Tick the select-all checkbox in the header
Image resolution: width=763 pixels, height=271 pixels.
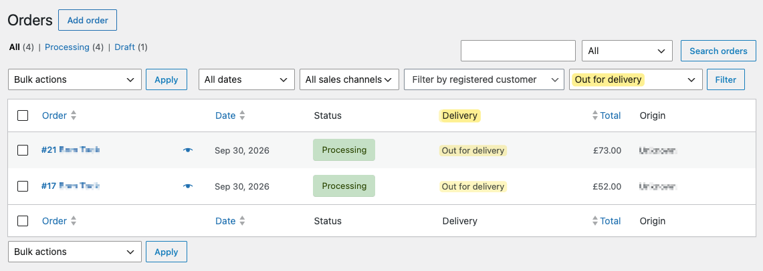pyautogui.click(x=23, y=115)
